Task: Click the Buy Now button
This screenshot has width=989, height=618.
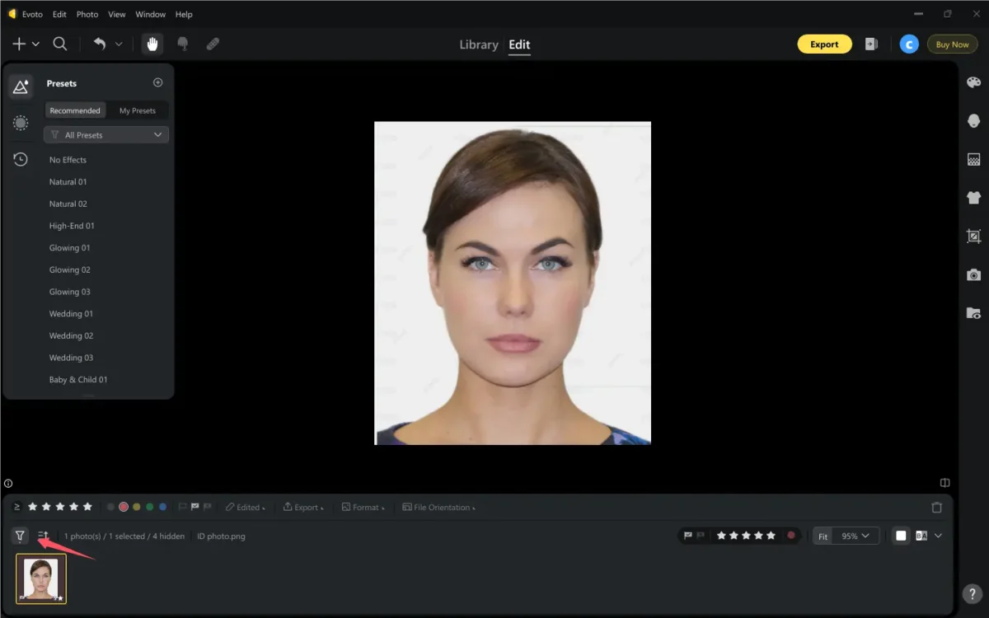Action: tap(952, 44)
